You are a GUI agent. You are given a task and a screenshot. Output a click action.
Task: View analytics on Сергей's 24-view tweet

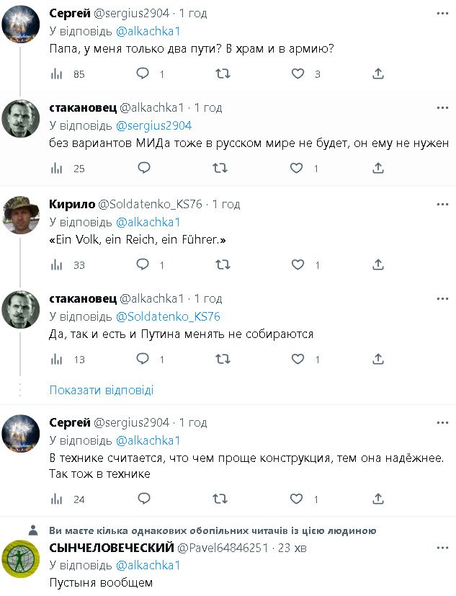pos(57,498)
